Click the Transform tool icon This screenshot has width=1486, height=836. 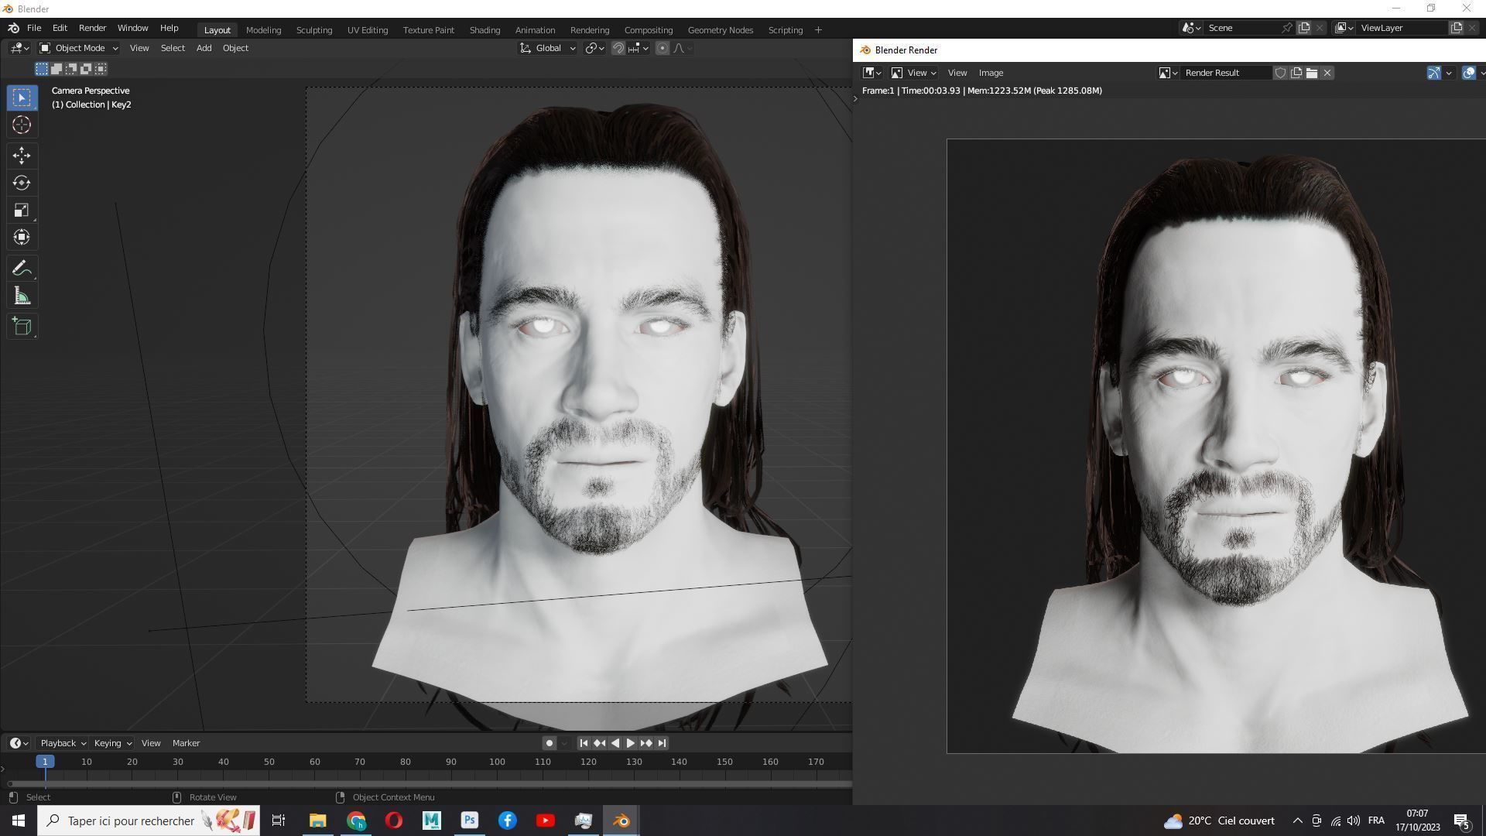(22, 238)
